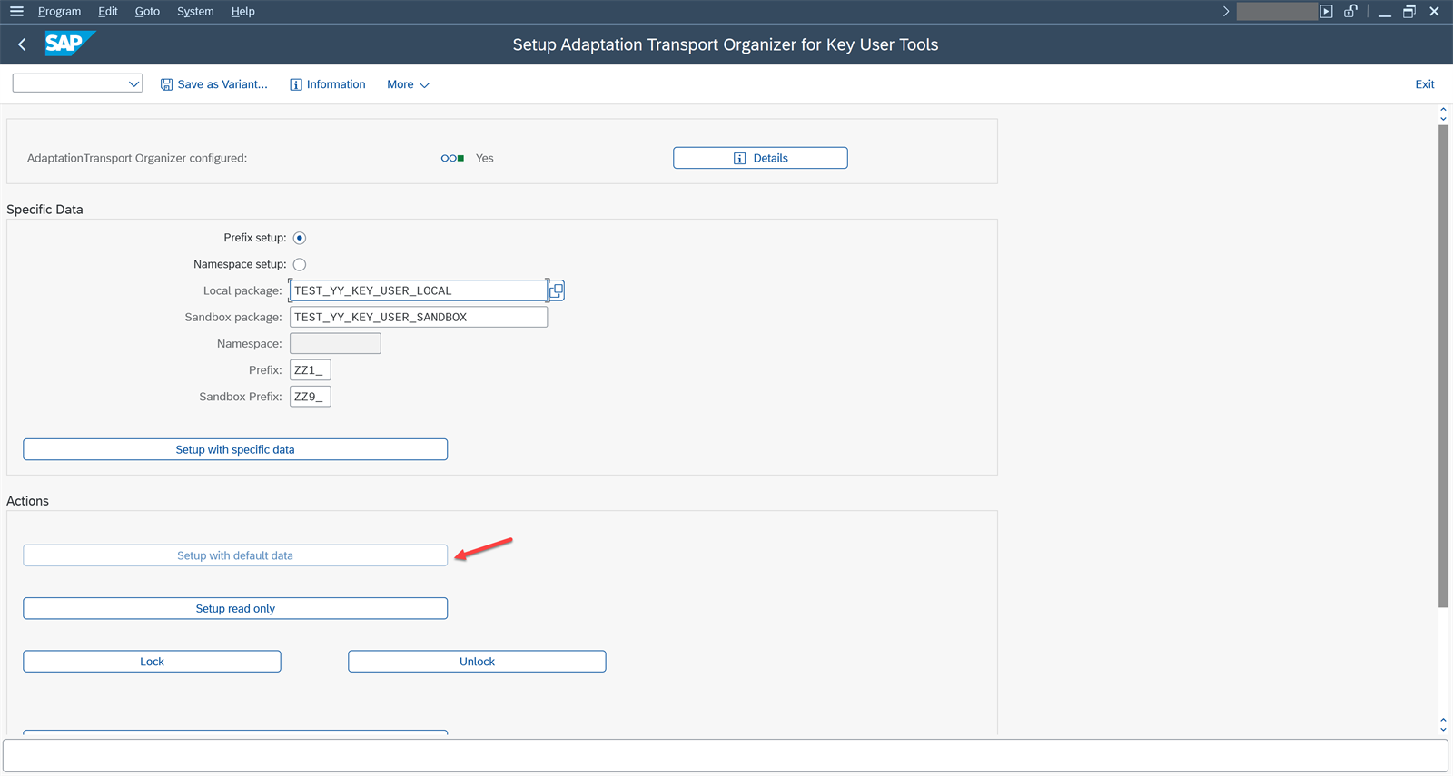Expand the More menu
The height and width of the screenshot is (776, 1453).
click(x=408, y=84)
